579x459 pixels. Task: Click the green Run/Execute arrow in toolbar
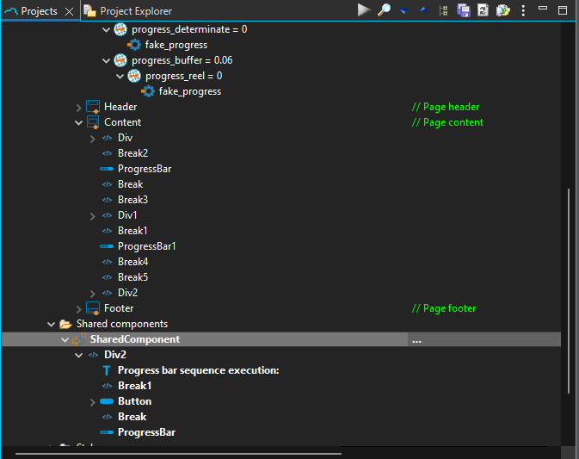pyautogui.click(x=364, y=10)
